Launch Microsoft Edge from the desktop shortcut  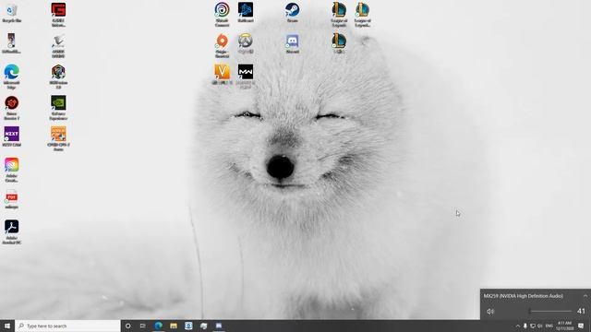(11, 77)
